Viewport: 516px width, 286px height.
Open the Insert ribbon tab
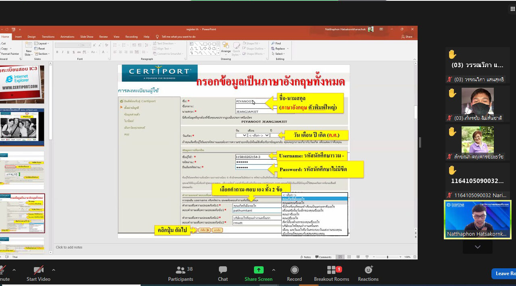[x=19, y=37]
